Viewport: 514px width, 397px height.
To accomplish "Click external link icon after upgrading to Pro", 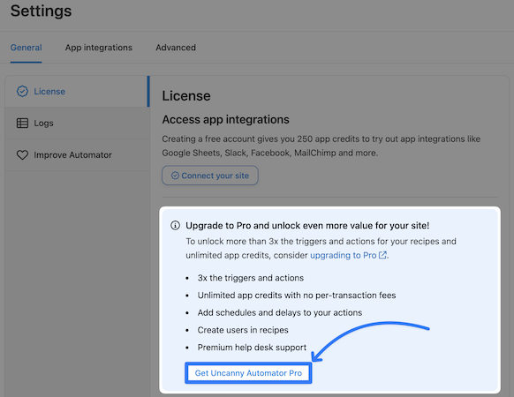I will tap(382, 255).
